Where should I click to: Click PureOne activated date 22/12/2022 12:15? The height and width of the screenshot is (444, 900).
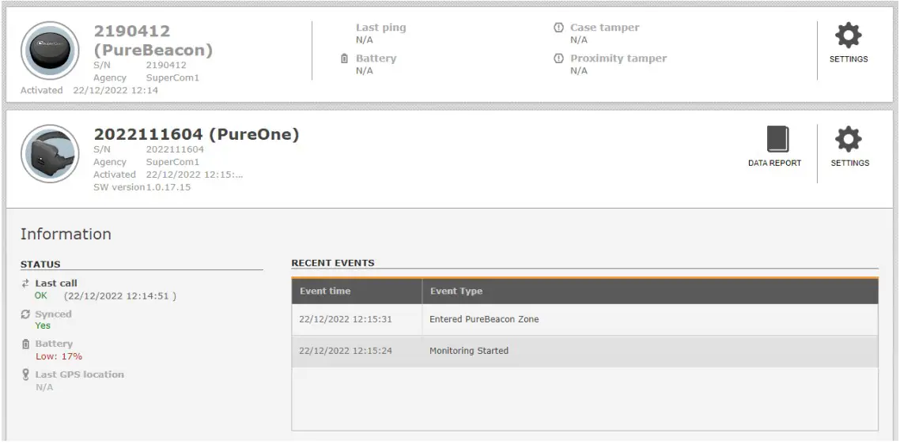point(195,175)
